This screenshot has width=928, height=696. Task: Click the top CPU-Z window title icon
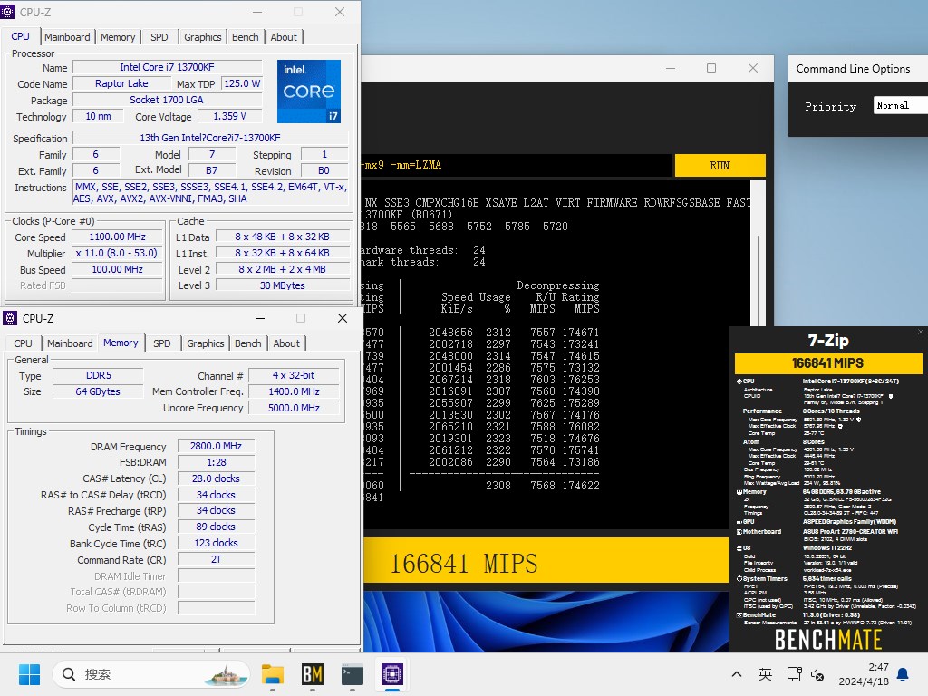point(8,12)
